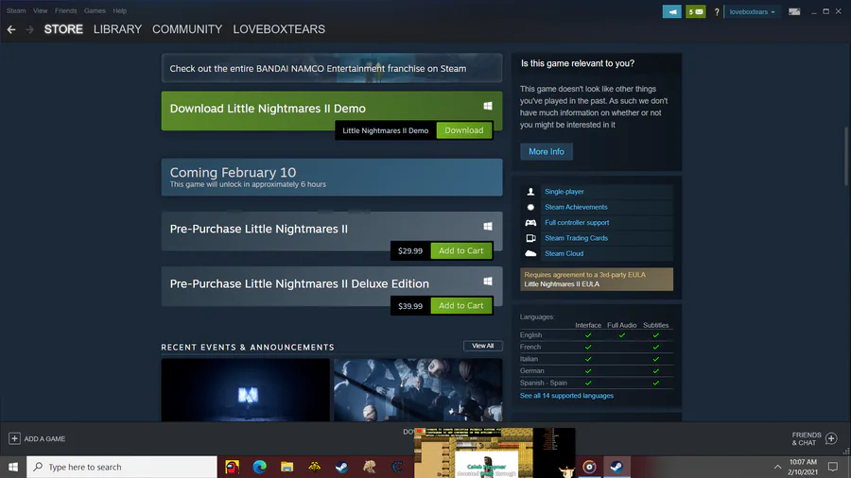851x478 pixels.
Task: Click the Coming February 10 banner
Action: click(332, 178)
